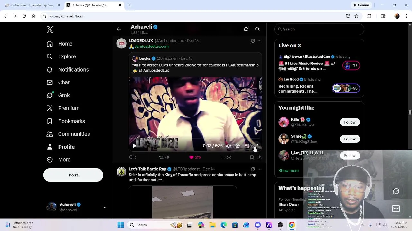
Task: Open Chat in the sidebar
Action: pyautogui.click(x=58, y=82)
